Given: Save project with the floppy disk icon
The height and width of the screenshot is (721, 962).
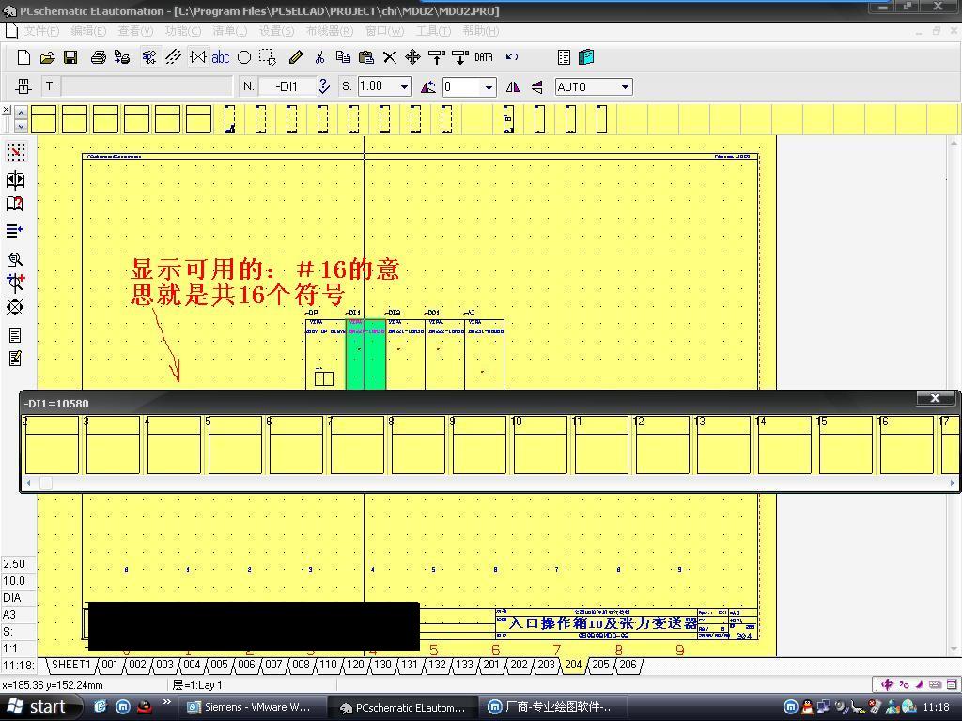Looking at the screenshot, I should [x=70, y=57].
